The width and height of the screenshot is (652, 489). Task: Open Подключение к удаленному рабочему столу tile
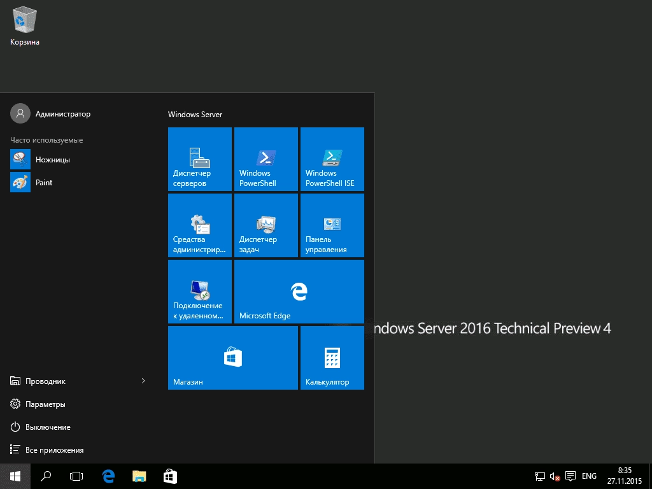point(199,291)
